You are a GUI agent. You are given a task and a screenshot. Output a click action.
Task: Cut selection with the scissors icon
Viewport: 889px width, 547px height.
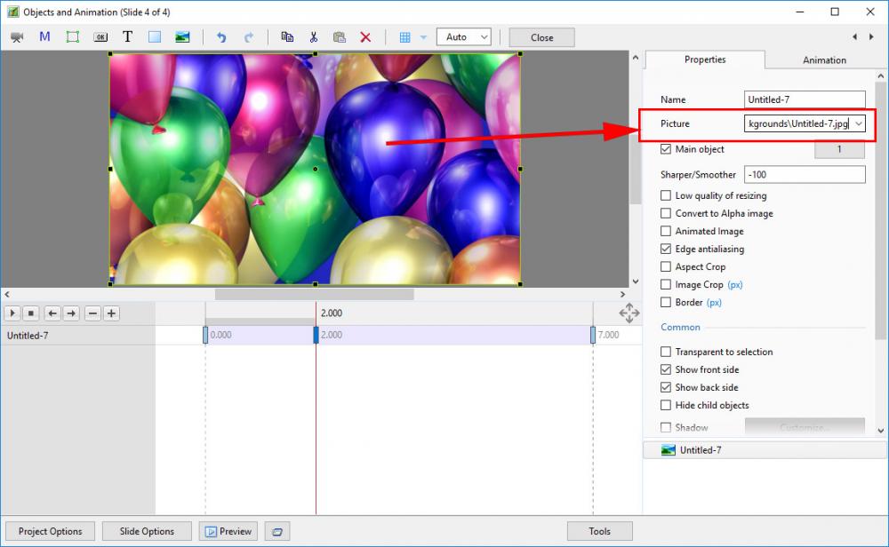pyautogui.click(x=313, y=37)
